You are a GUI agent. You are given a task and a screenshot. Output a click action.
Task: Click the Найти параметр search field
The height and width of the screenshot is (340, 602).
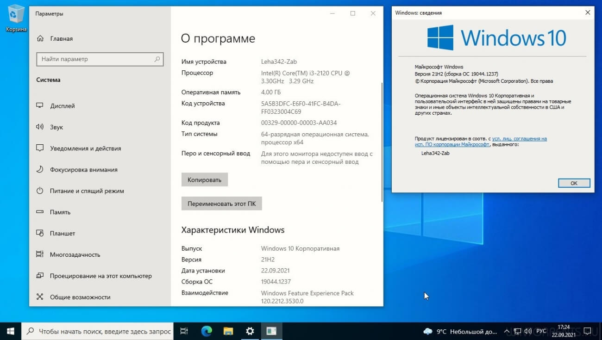point(100,59)
